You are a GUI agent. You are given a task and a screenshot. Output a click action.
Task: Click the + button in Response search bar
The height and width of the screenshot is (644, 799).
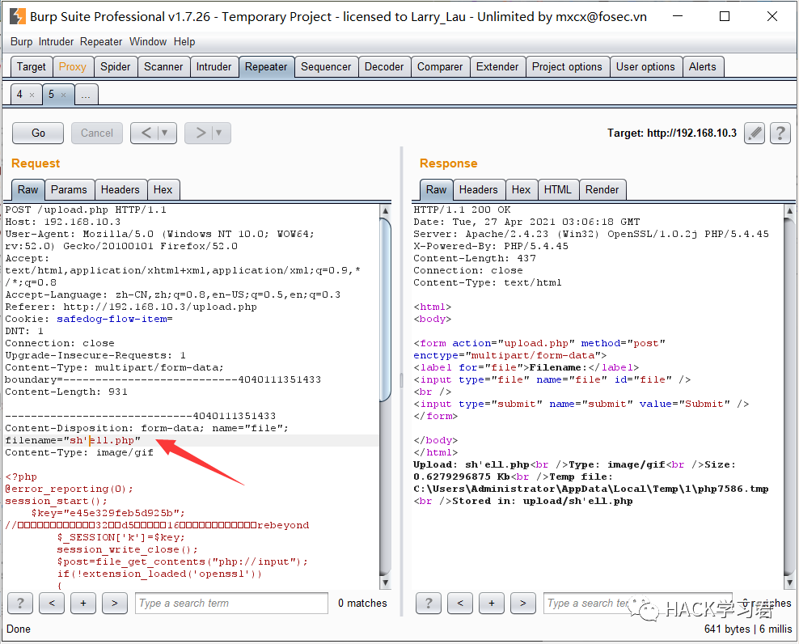(x=492, y=604)
